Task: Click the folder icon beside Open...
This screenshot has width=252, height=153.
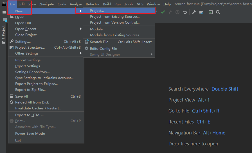Action: [12, 17]
